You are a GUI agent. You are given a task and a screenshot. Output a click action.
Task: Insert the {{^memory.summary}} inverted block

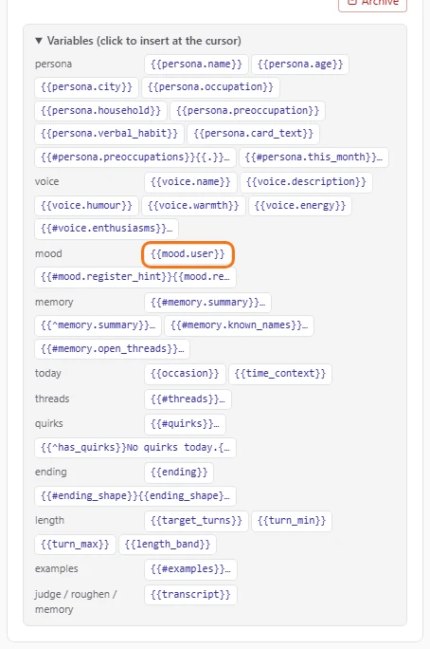pyautogui.click(x=98, y=325)
